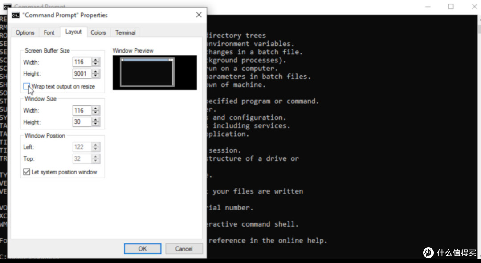
Task: Decrease Window Size Width with down arrow
Action: (96, 113)
